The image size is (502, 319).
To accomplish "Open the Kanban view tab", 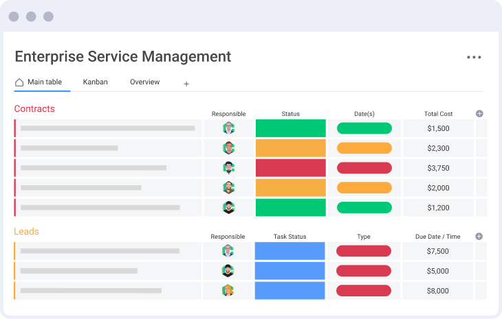I will pyautogui.click(x=96, y=82).
